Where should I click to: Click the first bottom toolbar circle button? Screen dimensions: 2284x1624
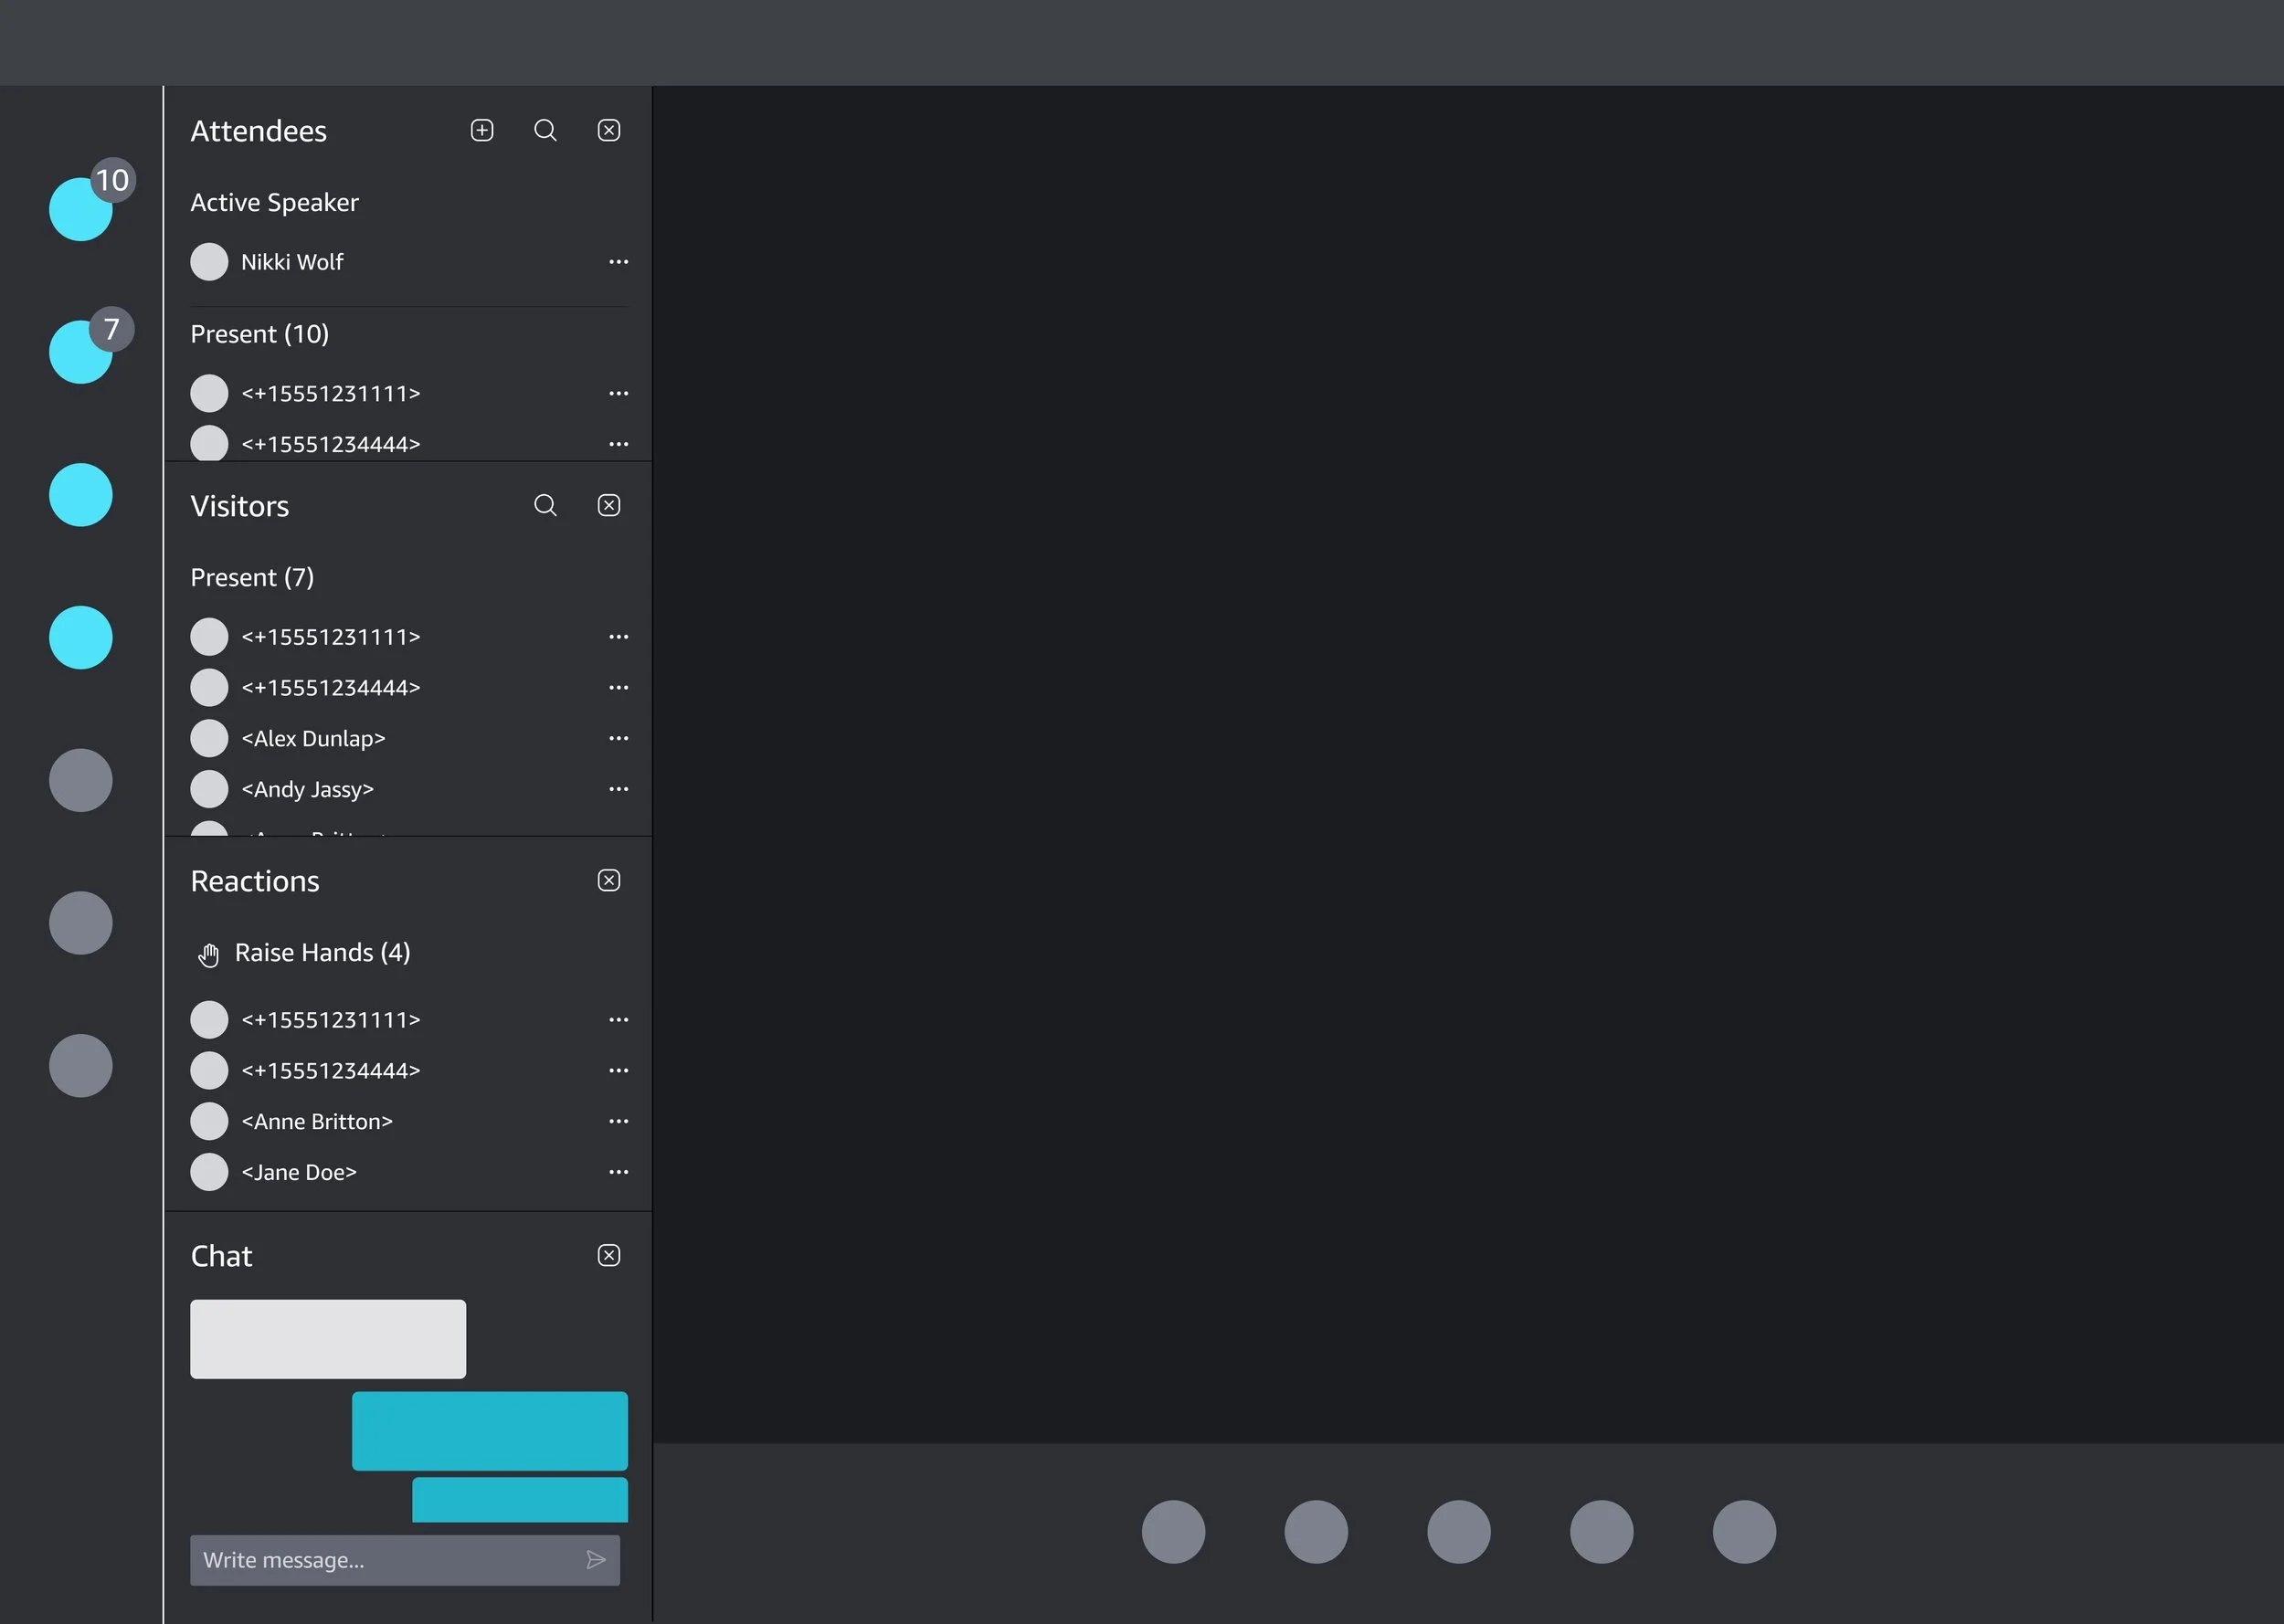point(1173,1532)
